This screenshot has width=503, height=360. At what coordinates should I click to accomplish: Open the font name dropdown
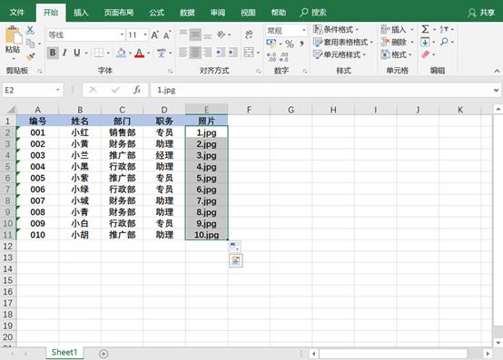tap(123, 34)
